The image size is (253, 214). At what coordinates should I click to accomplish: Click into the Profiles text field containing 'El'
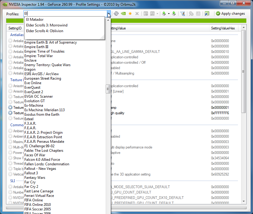pyautogui.click(x=65, y=14)
